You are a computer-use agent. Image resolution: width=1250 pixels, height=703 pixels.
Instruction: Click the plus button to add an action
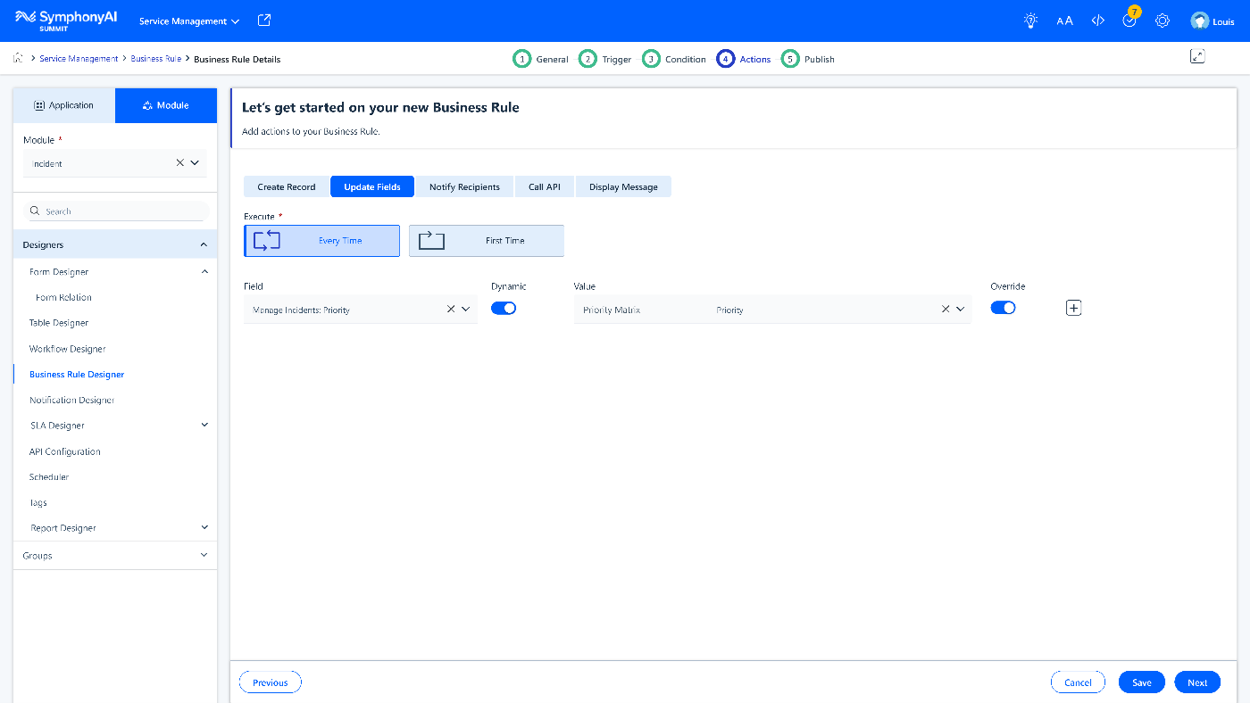point(1073,307)
